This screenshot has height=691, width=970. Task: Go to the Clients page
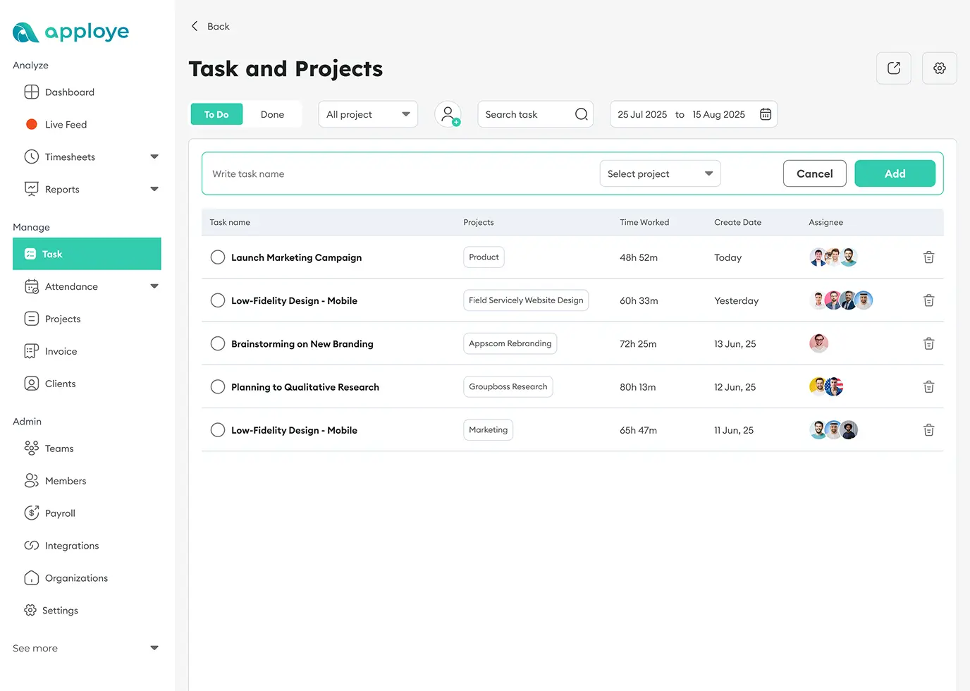60,383
